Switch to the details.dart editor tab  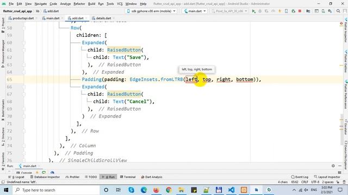pyautogui.click(x=103, y=18)
